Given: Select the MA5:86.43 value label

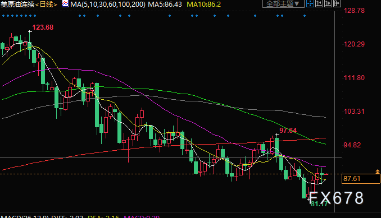Looking at the screenshot, I should pos(165,4).
